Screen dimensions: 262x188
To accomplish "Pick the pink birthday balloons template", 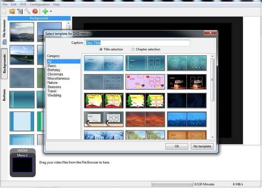I will tap(145, 82).
